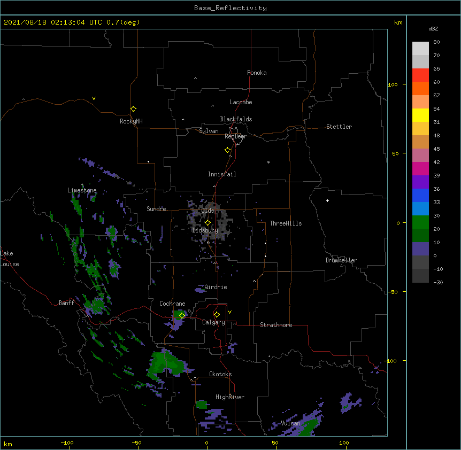
Task: Click the yellow diamond marker near RockyMH
Action: click(x=133, y=109)
